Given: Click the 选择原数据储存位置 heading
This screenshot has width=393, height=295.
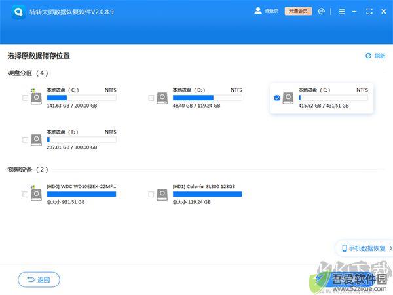Looking at the screenshot, I should (x=39, y=56).
